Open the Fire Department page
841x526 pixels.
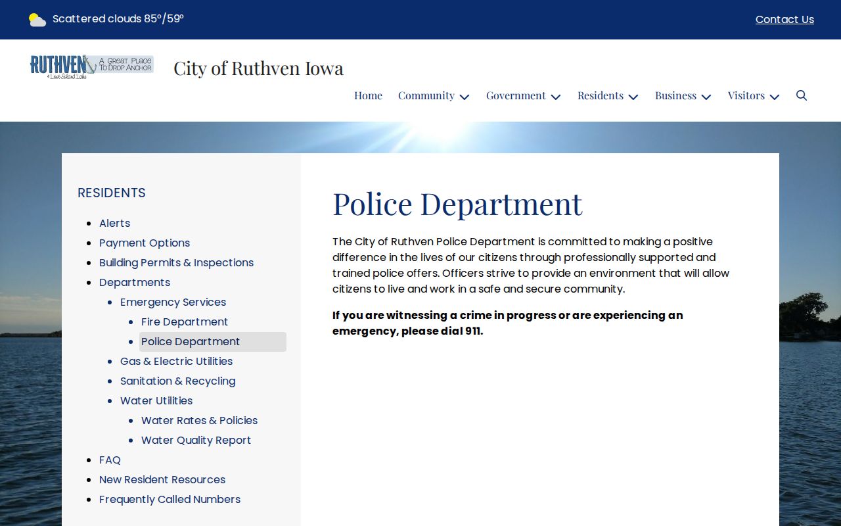click(x=185, y=322)
